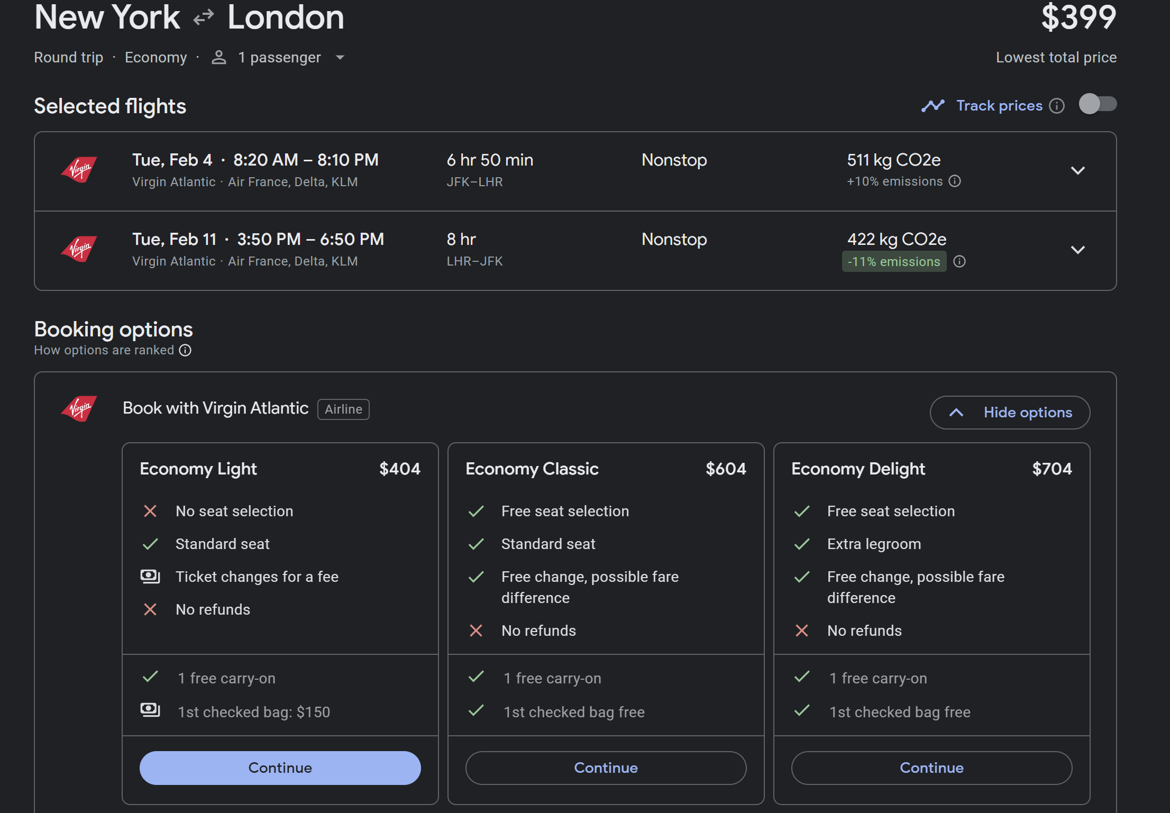The width and height of the screenshot is (1170, 813).
Task: Click info icon beside -11% emissions badge
Action: (959, 261)
